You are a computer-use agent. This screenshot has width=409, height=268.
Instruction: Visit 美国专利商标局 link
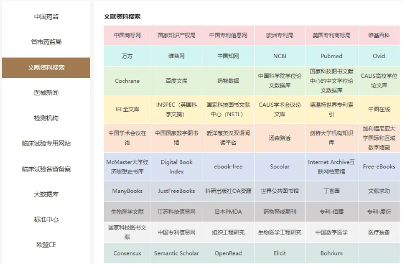click(x=336, y=36)
